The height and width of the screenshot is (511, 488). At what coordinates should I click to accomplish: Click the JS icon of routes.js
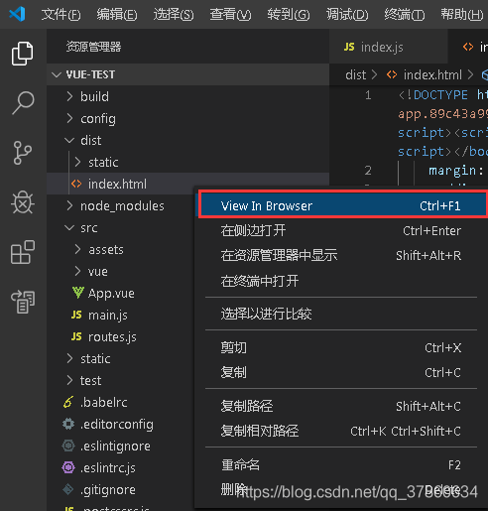point(76,336)
